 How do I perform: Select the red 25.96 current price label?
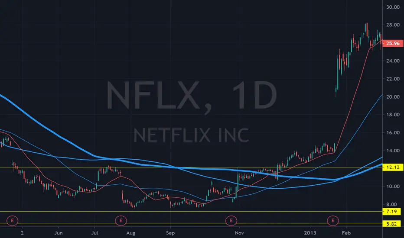pyautogui.click(x=393, y=43)
